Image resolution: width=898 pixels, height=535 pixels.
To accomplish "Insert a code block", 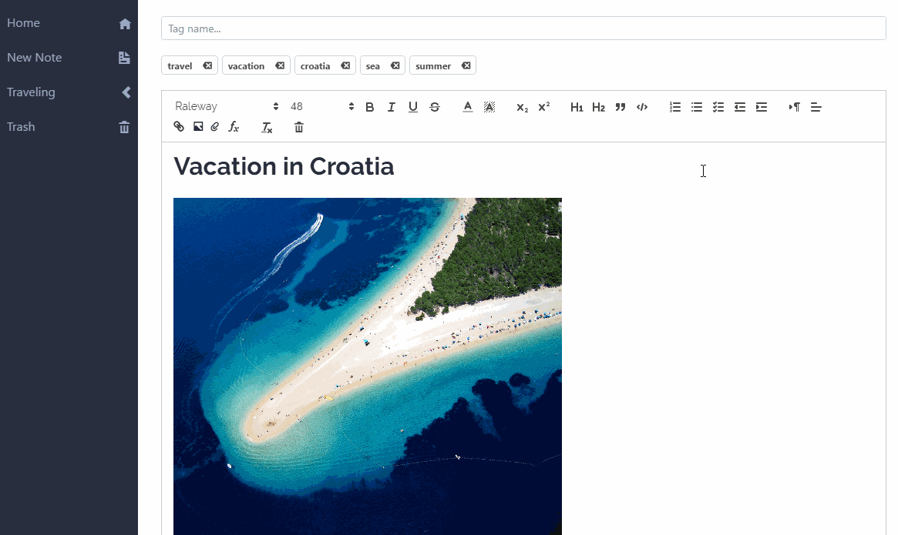I will pos(642,107).
